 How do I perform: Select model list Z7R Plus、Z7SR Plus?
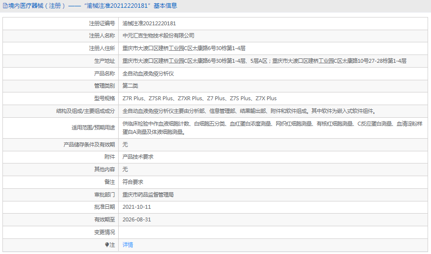pyautogui.click(x=199, y=98)
